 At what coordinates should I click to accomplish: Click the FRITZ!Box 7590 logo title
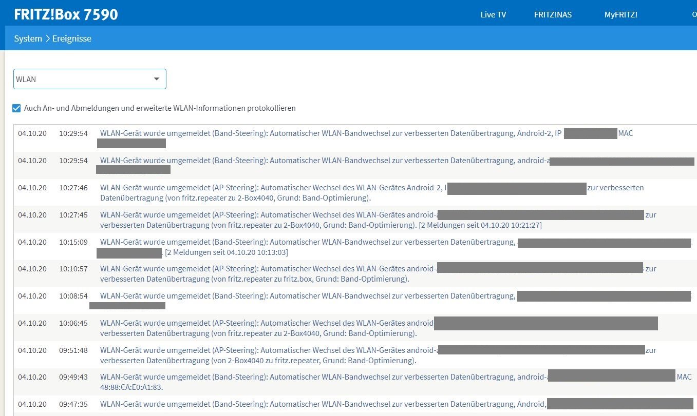click(66, 14)
